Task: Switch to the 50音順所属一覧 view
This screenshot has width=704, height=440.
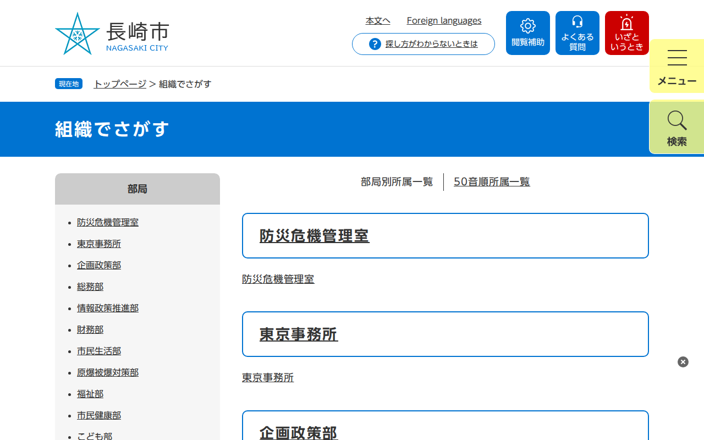Action: pyautogui.click(x=492, y=182)
